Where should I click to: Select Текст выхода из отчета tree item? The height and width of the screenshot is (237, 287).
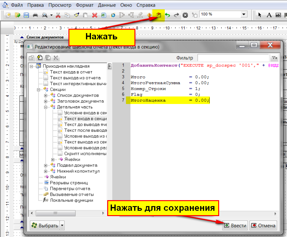pos(75,78)
